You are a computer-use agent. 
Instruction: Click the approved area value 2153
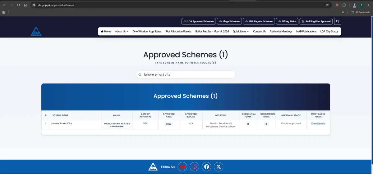click(x=169, y=124)
